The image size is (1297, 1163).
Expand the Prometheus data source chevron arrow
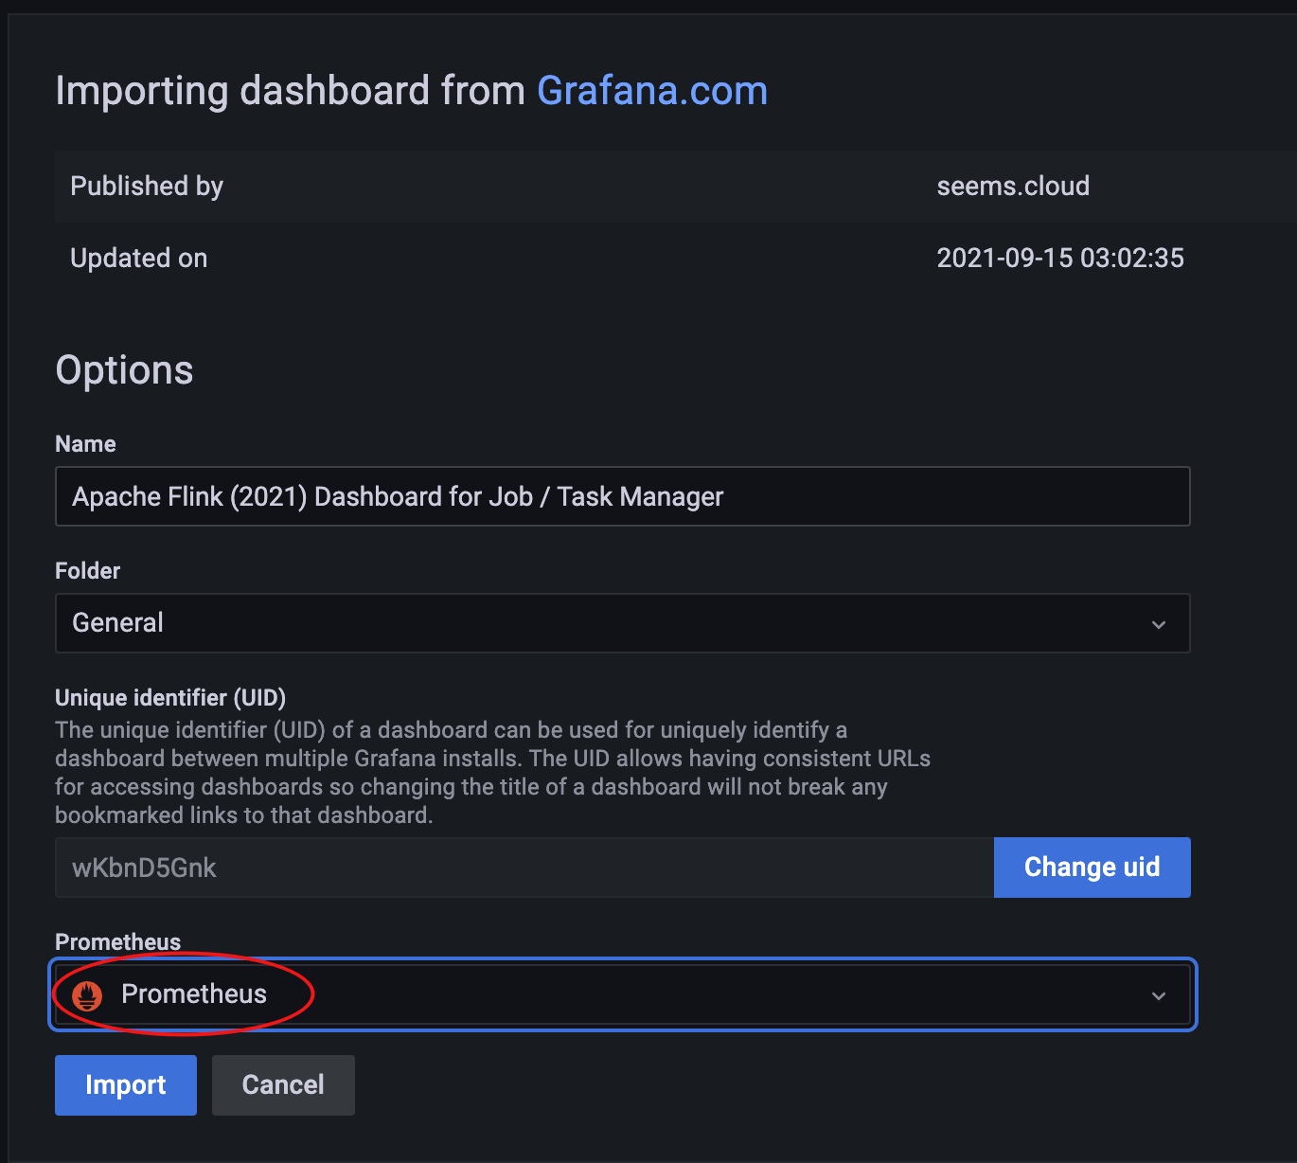[x=1159, y=995]
